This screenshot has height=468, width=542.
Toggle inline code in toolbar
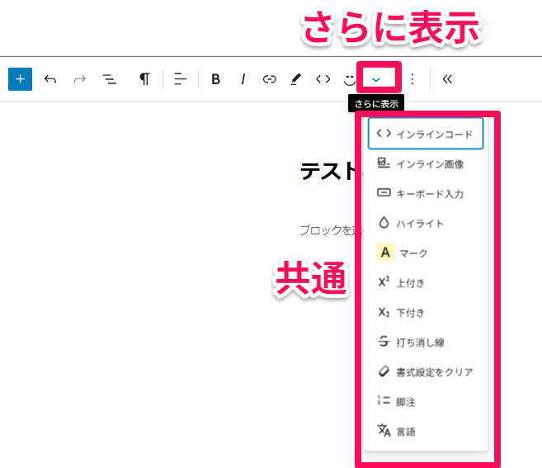point(323,79)
